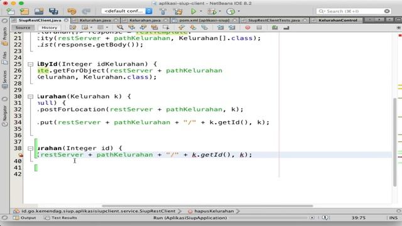Open the forward navigation dropdown arrow
This screenshot has height=226, width=402.
point(107,28)
